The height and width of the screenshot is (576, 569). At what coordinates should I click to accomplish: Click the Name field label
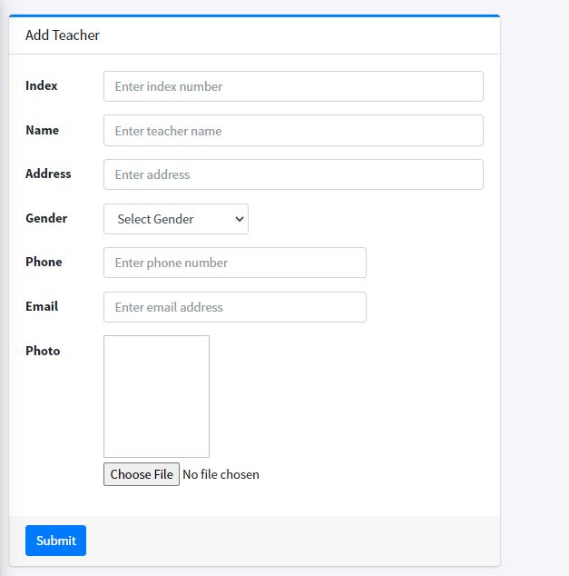43,131
